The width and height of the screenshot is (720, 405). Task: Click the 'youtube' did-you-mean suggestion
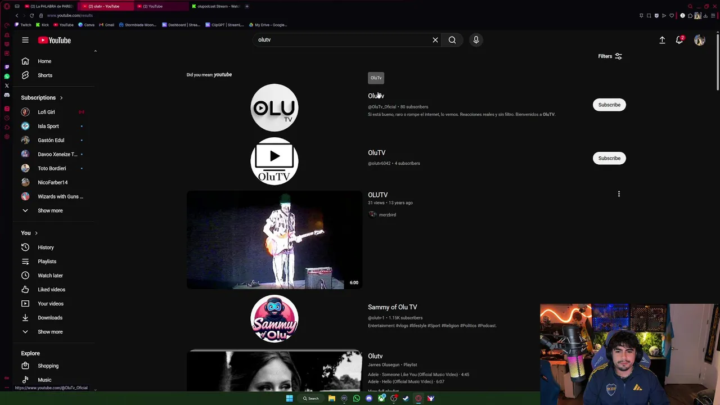(223, 75)
